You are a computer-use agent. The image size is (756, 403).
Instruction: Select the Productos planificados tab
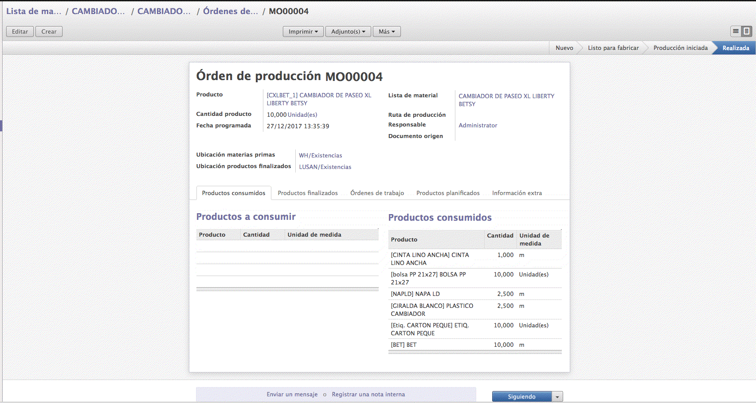(x=448, y=193)
